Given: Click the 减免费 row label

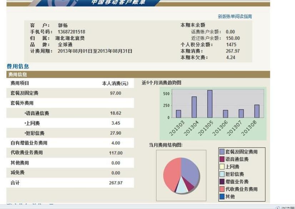Looking at the screenshot, I should pyautogui.click(x=17, y=173).
